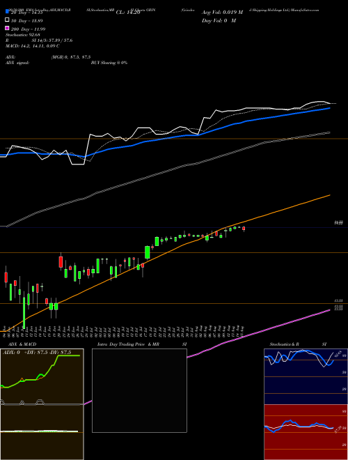This screenshot has height=460, width=348.
Task: Click the 'Stochastics & R' panel title
Action: pyautogui.click(x=285, y=344)
